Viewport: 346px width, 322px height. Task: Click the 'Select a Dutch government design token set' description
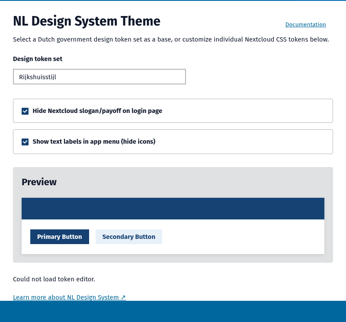171,39
